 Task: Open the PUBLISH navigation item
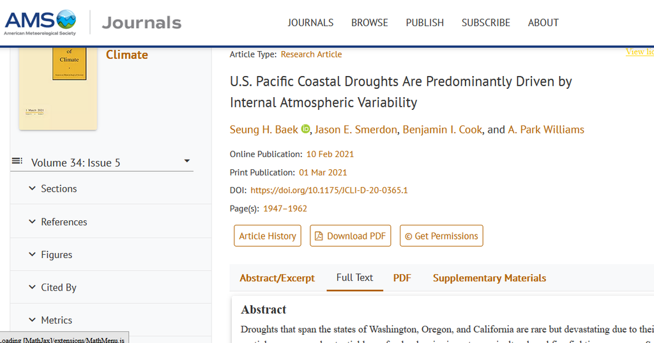[425, 22]
